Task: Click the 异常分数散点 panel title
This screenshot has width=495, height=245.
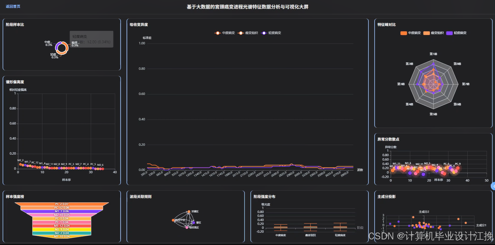Action: pyautogui.click(x=389, y=139)
